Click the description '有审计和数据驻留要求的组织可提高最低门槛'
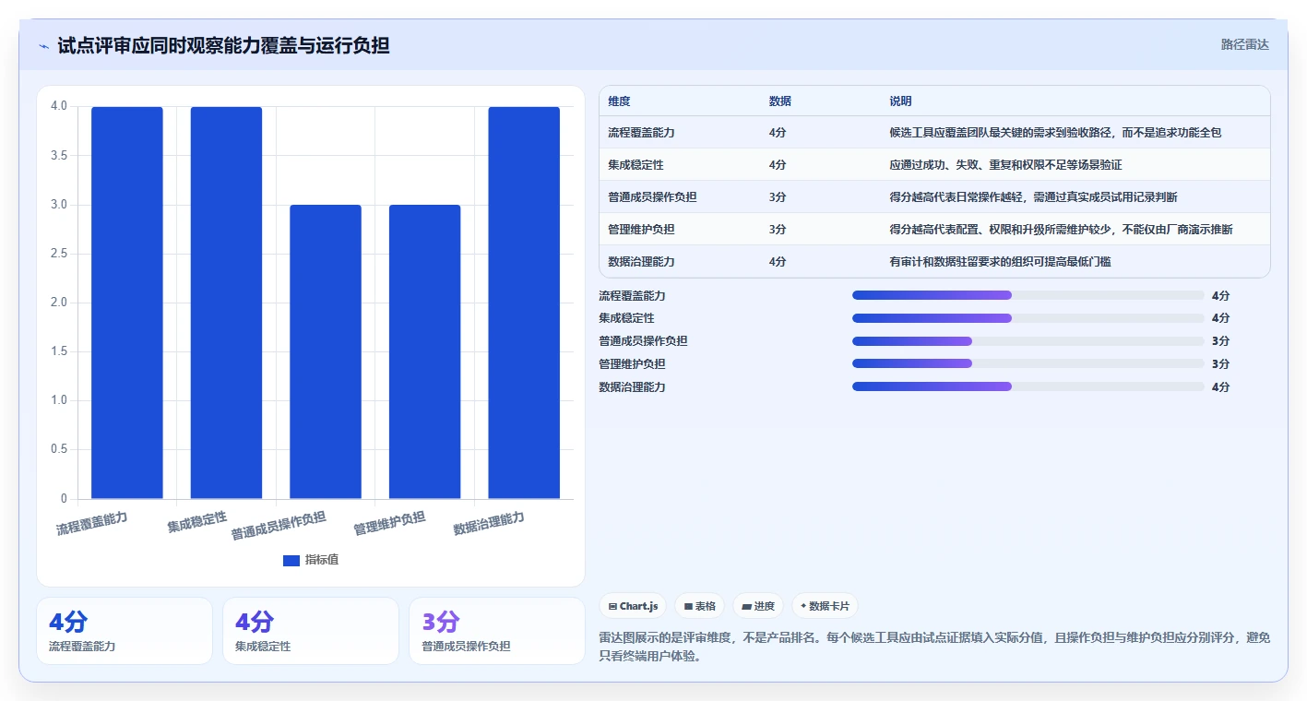1307x701 pixels. (x=1000, y=262)
